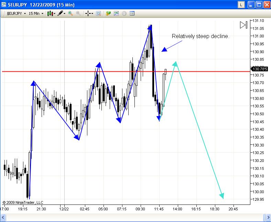The height and width of the screenshot is (222, 271).
Task: Click the 12/22 date label on time axis
Action: coord(64,209)
